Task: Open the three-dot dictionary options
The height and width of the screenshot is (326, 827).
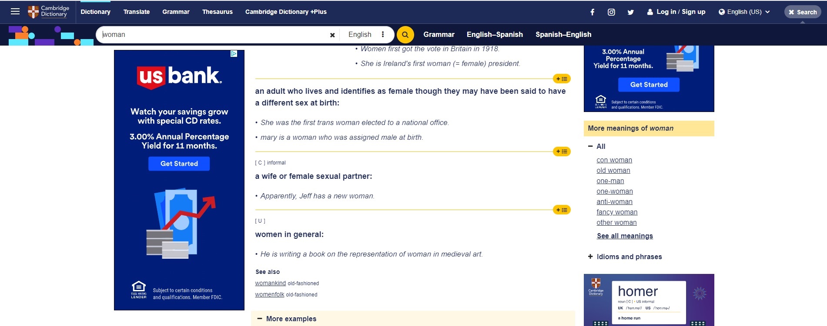Action: pyautogui.click(x=383, y=34)
